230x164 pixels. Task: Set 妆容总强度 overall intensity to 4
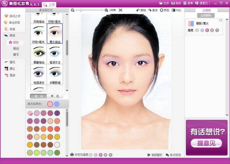tap(105, 155)
